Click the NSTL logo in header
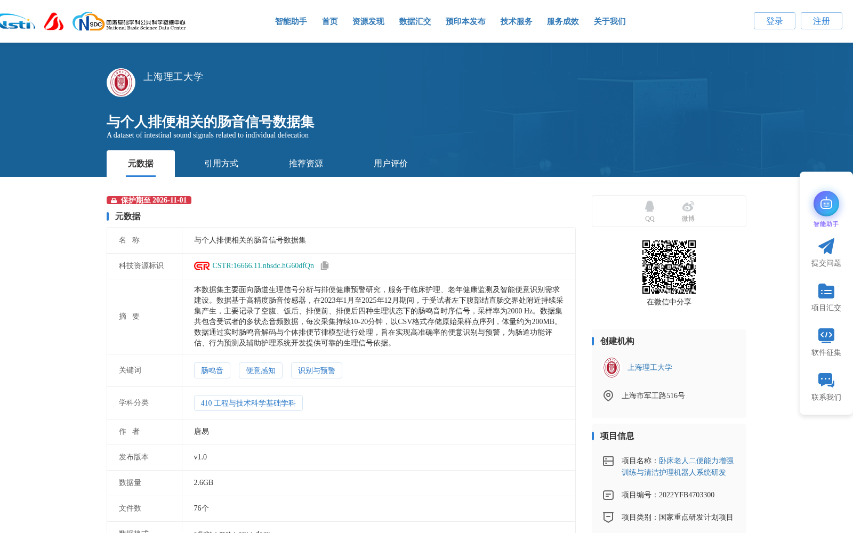 [x=17, y=21]
